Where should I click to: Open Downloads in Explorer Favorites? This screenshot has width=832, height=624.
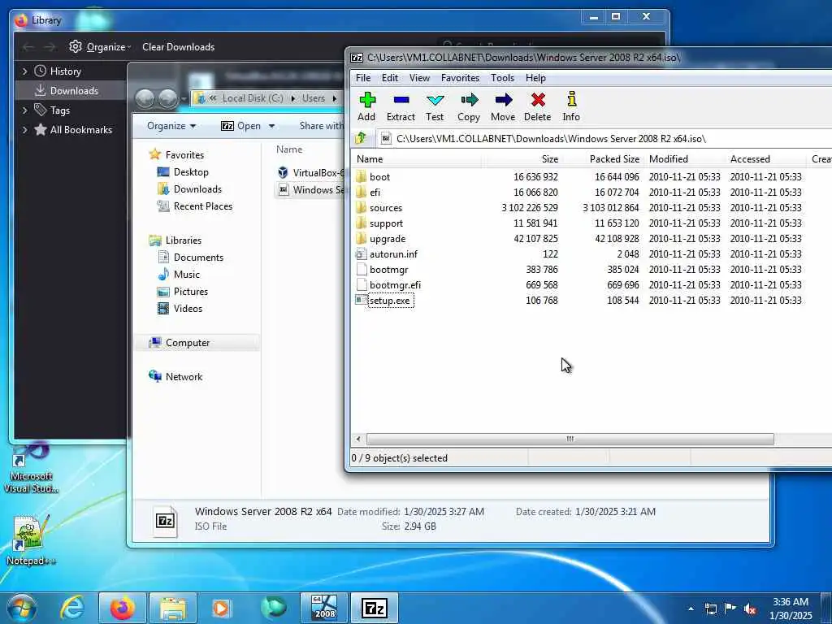point(197,188)
